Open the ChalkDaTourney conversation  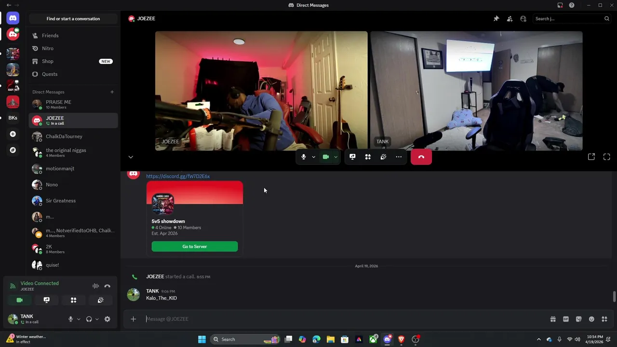click(x=73, y=136)
